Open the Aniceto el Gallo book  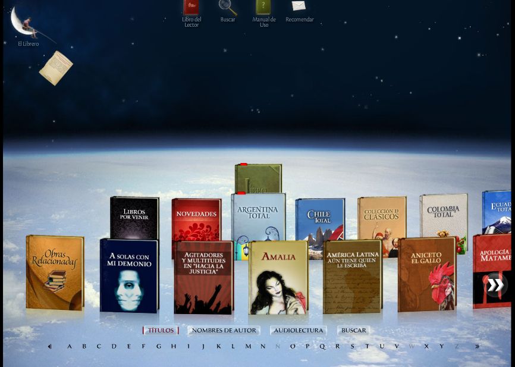pos(426,274)
